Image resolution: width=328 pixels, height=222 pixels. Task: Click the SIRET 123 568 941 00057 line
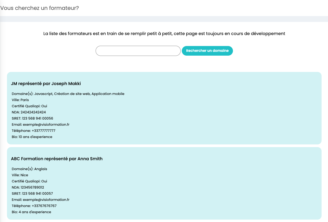pyautogui.click(x=32, y=194)
